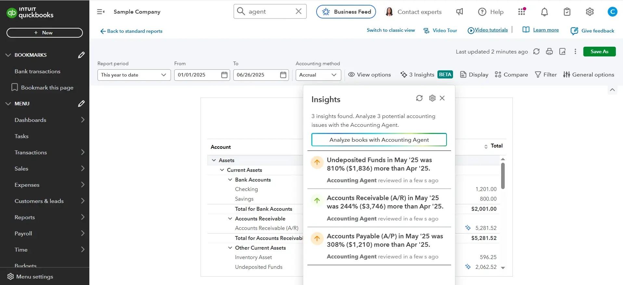This screenshot has width=623, height=285.
Task: Open Menu settings
Action: coord(30,277)
